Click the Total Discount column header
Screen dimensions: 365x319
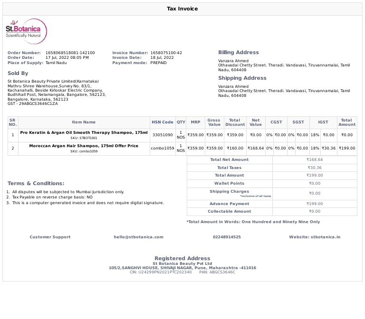235,122
